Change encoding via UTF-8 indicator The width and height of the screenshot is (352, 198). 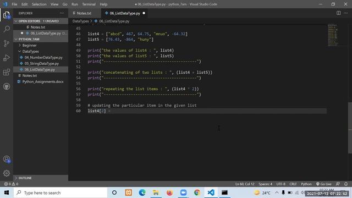[x=281, y=184]
